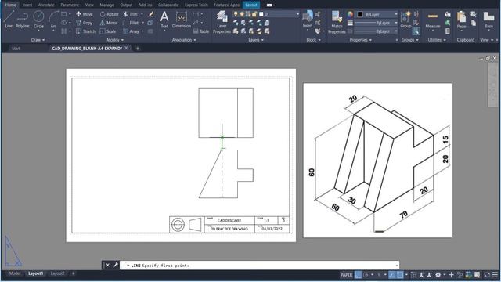Expand the Block panel
The height and width of the screenshot is (282, 501).
313,40
